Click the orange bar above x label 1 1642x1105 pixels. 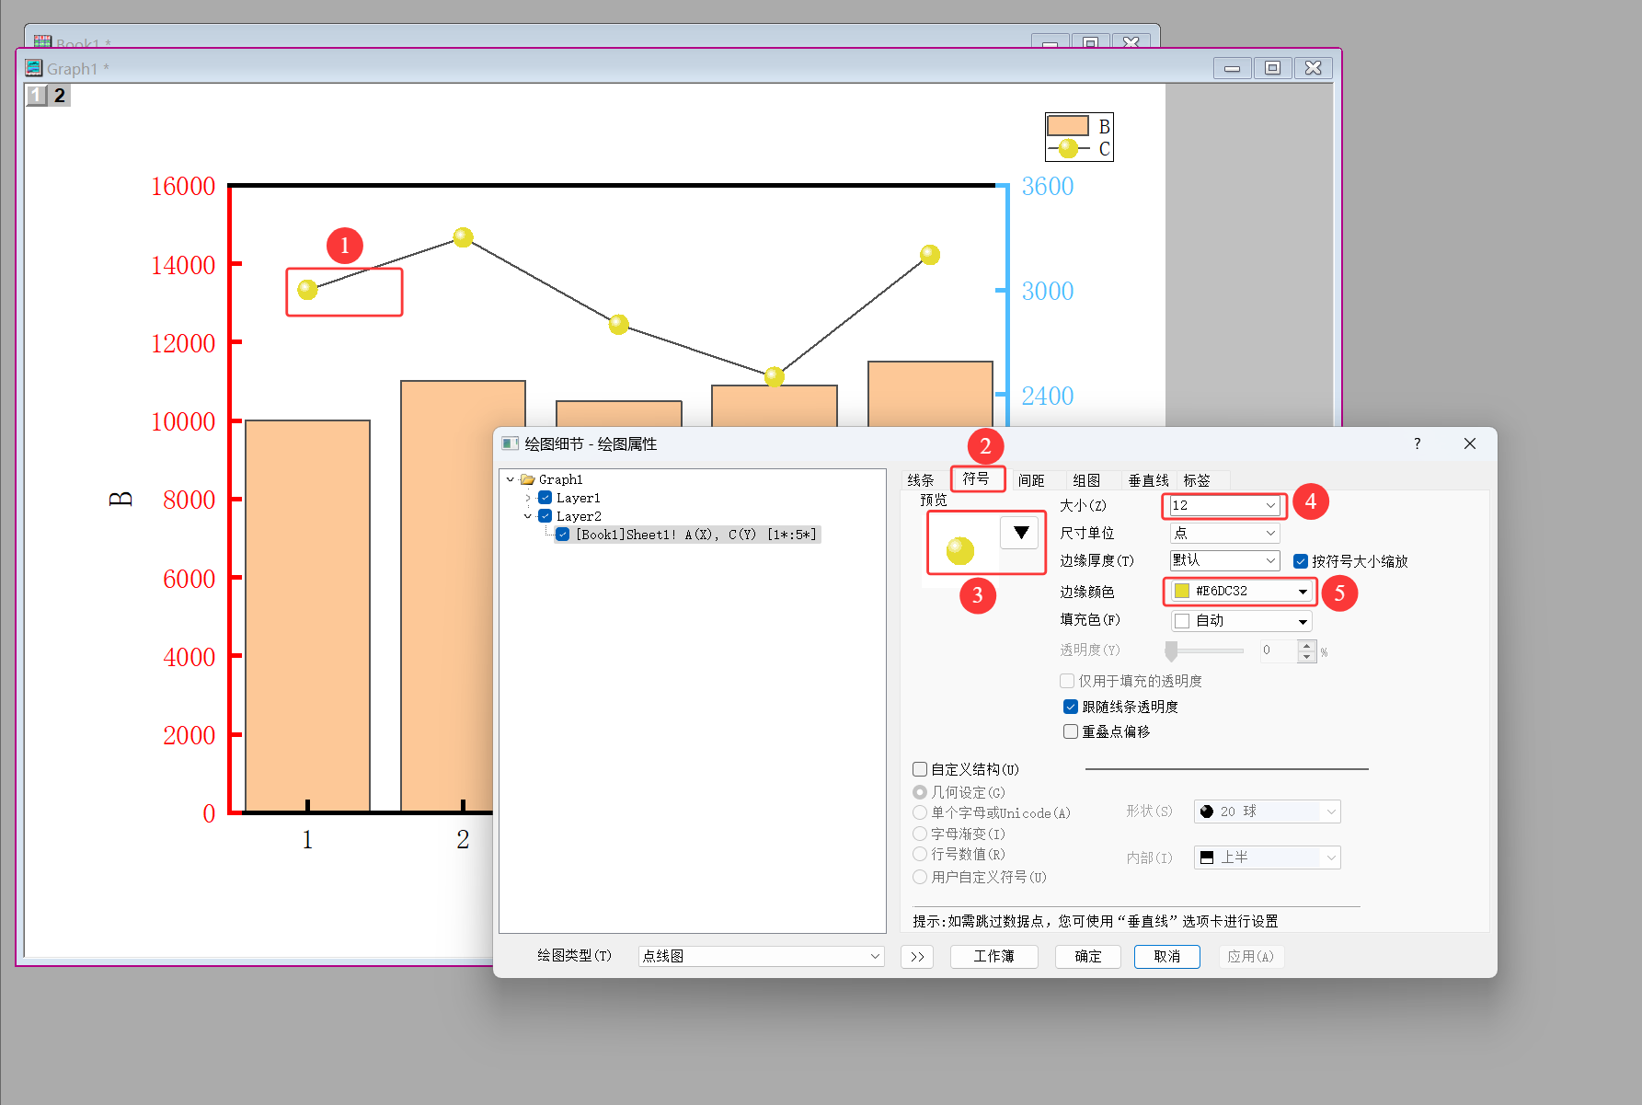(307, 616)
